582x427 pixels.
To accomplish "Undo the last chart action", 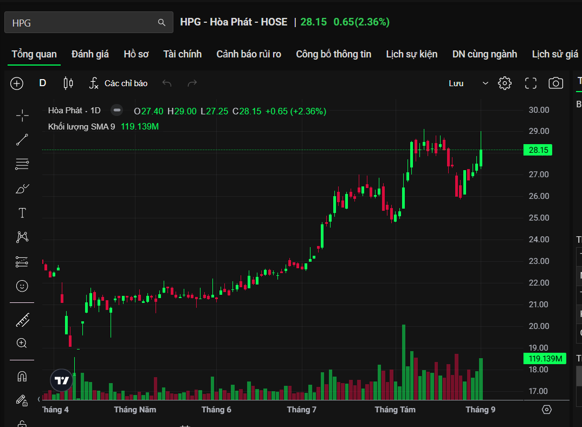I will (x=167, y=83).
